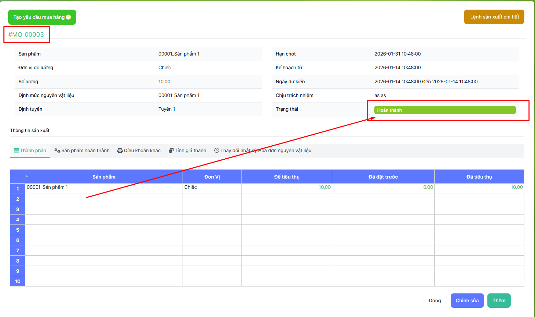The height and width of the screenshot is (317, 535).
Task: Select row number 5 header in table
Action: tap(17, 230)
